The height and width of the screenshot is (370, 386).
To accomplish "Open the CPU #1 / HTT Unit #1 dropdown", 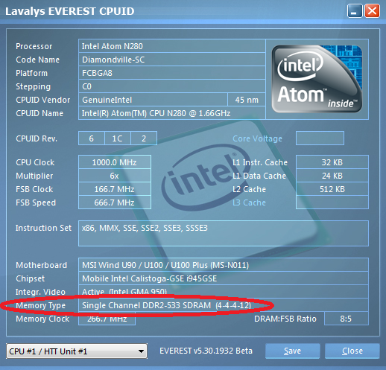I will coord(77,351).
